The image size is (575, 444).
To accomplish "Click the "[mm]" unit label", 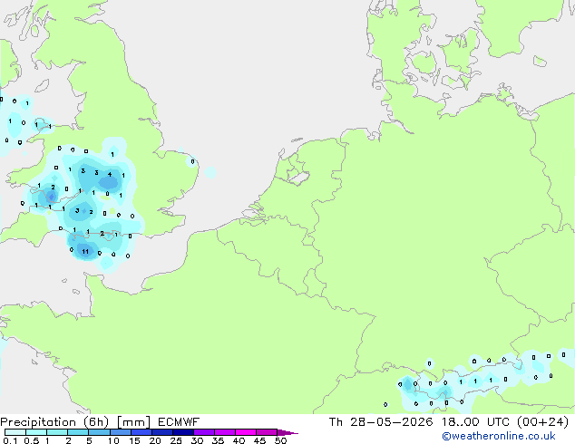I will [133, 422].
